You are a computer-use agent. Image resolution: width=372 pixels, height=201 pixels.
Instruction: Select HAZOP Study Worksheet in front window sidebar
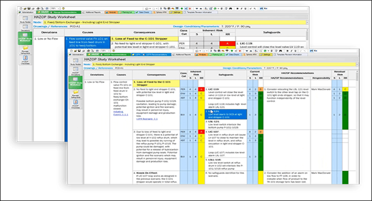(75, 82)
